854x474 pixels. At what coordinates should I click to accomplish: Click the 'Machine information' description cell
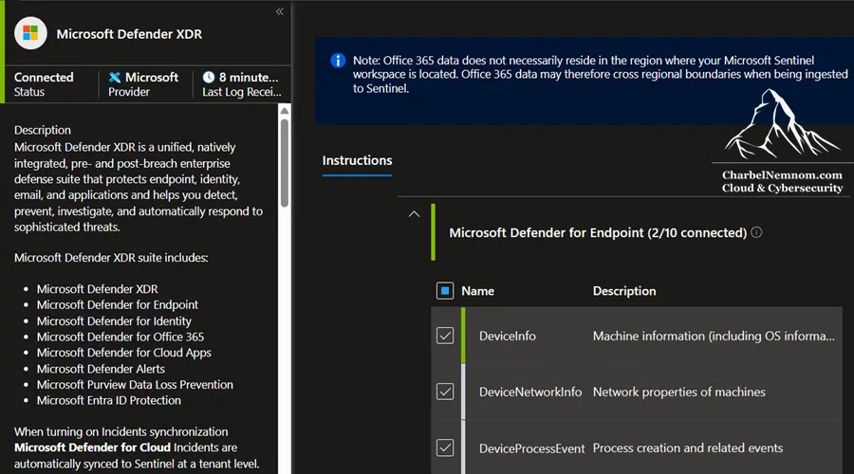pyautogui.click(x=714, y=336)
